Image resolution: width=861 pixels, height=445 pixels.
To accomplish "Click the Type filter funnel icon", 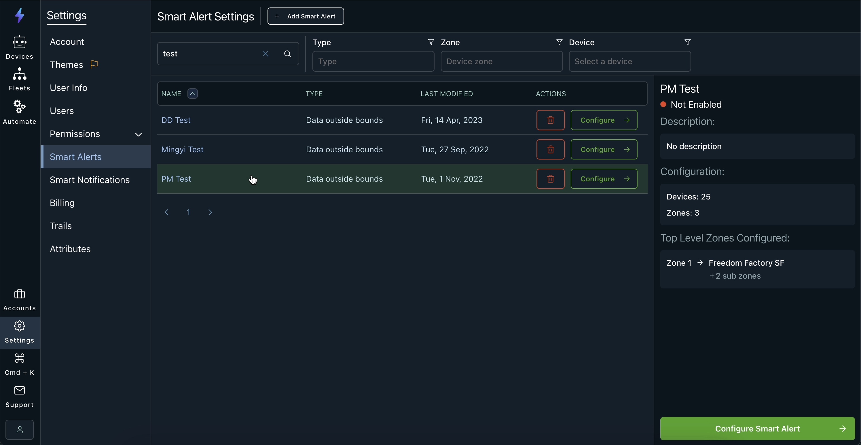I will [x=431, y=42].
